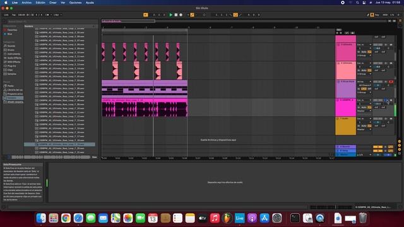Open Librería del usuario in Places
The width and height of the screenshot is (404, 227).
coord(13,90)
